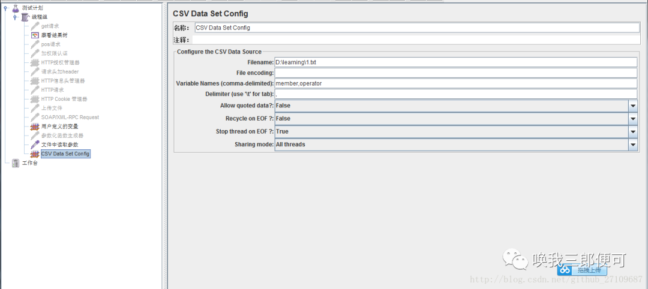Click the 参数化函数生成器 sampler icon
The width and height of the screenshot is (648, 289).
tap(35, 136)
